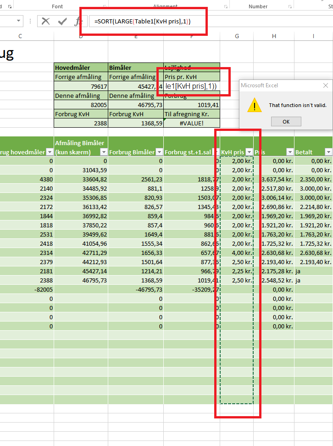
Task: Select the ja cell in the 2.175,28 kr. row
Action: click(313, 271)
